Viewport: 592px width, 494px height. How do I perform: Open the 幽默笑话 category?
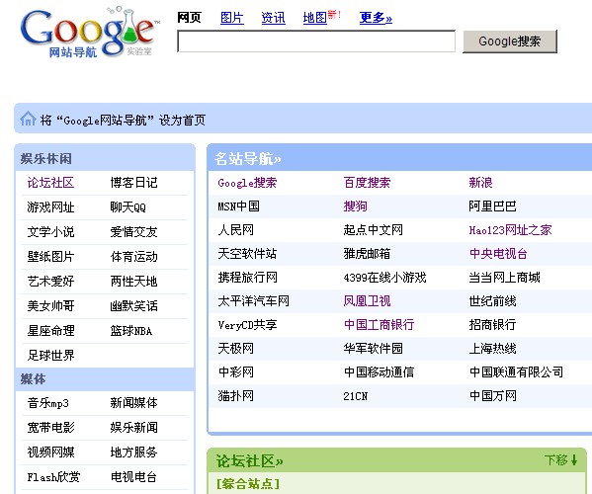point(133,305)
